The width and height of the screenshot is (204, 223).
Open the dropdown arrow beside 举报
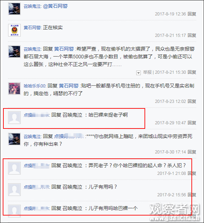[138, 73]
